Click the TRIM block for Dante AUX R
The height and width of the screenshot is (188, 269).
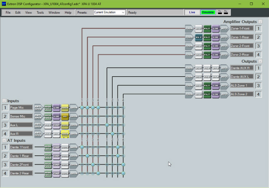(190, 68)
